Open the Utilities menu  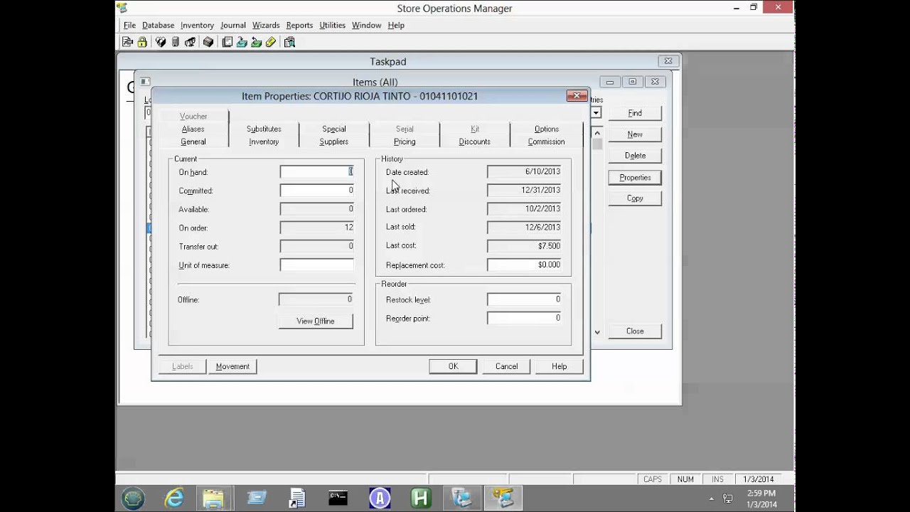(x=332, y=25)
